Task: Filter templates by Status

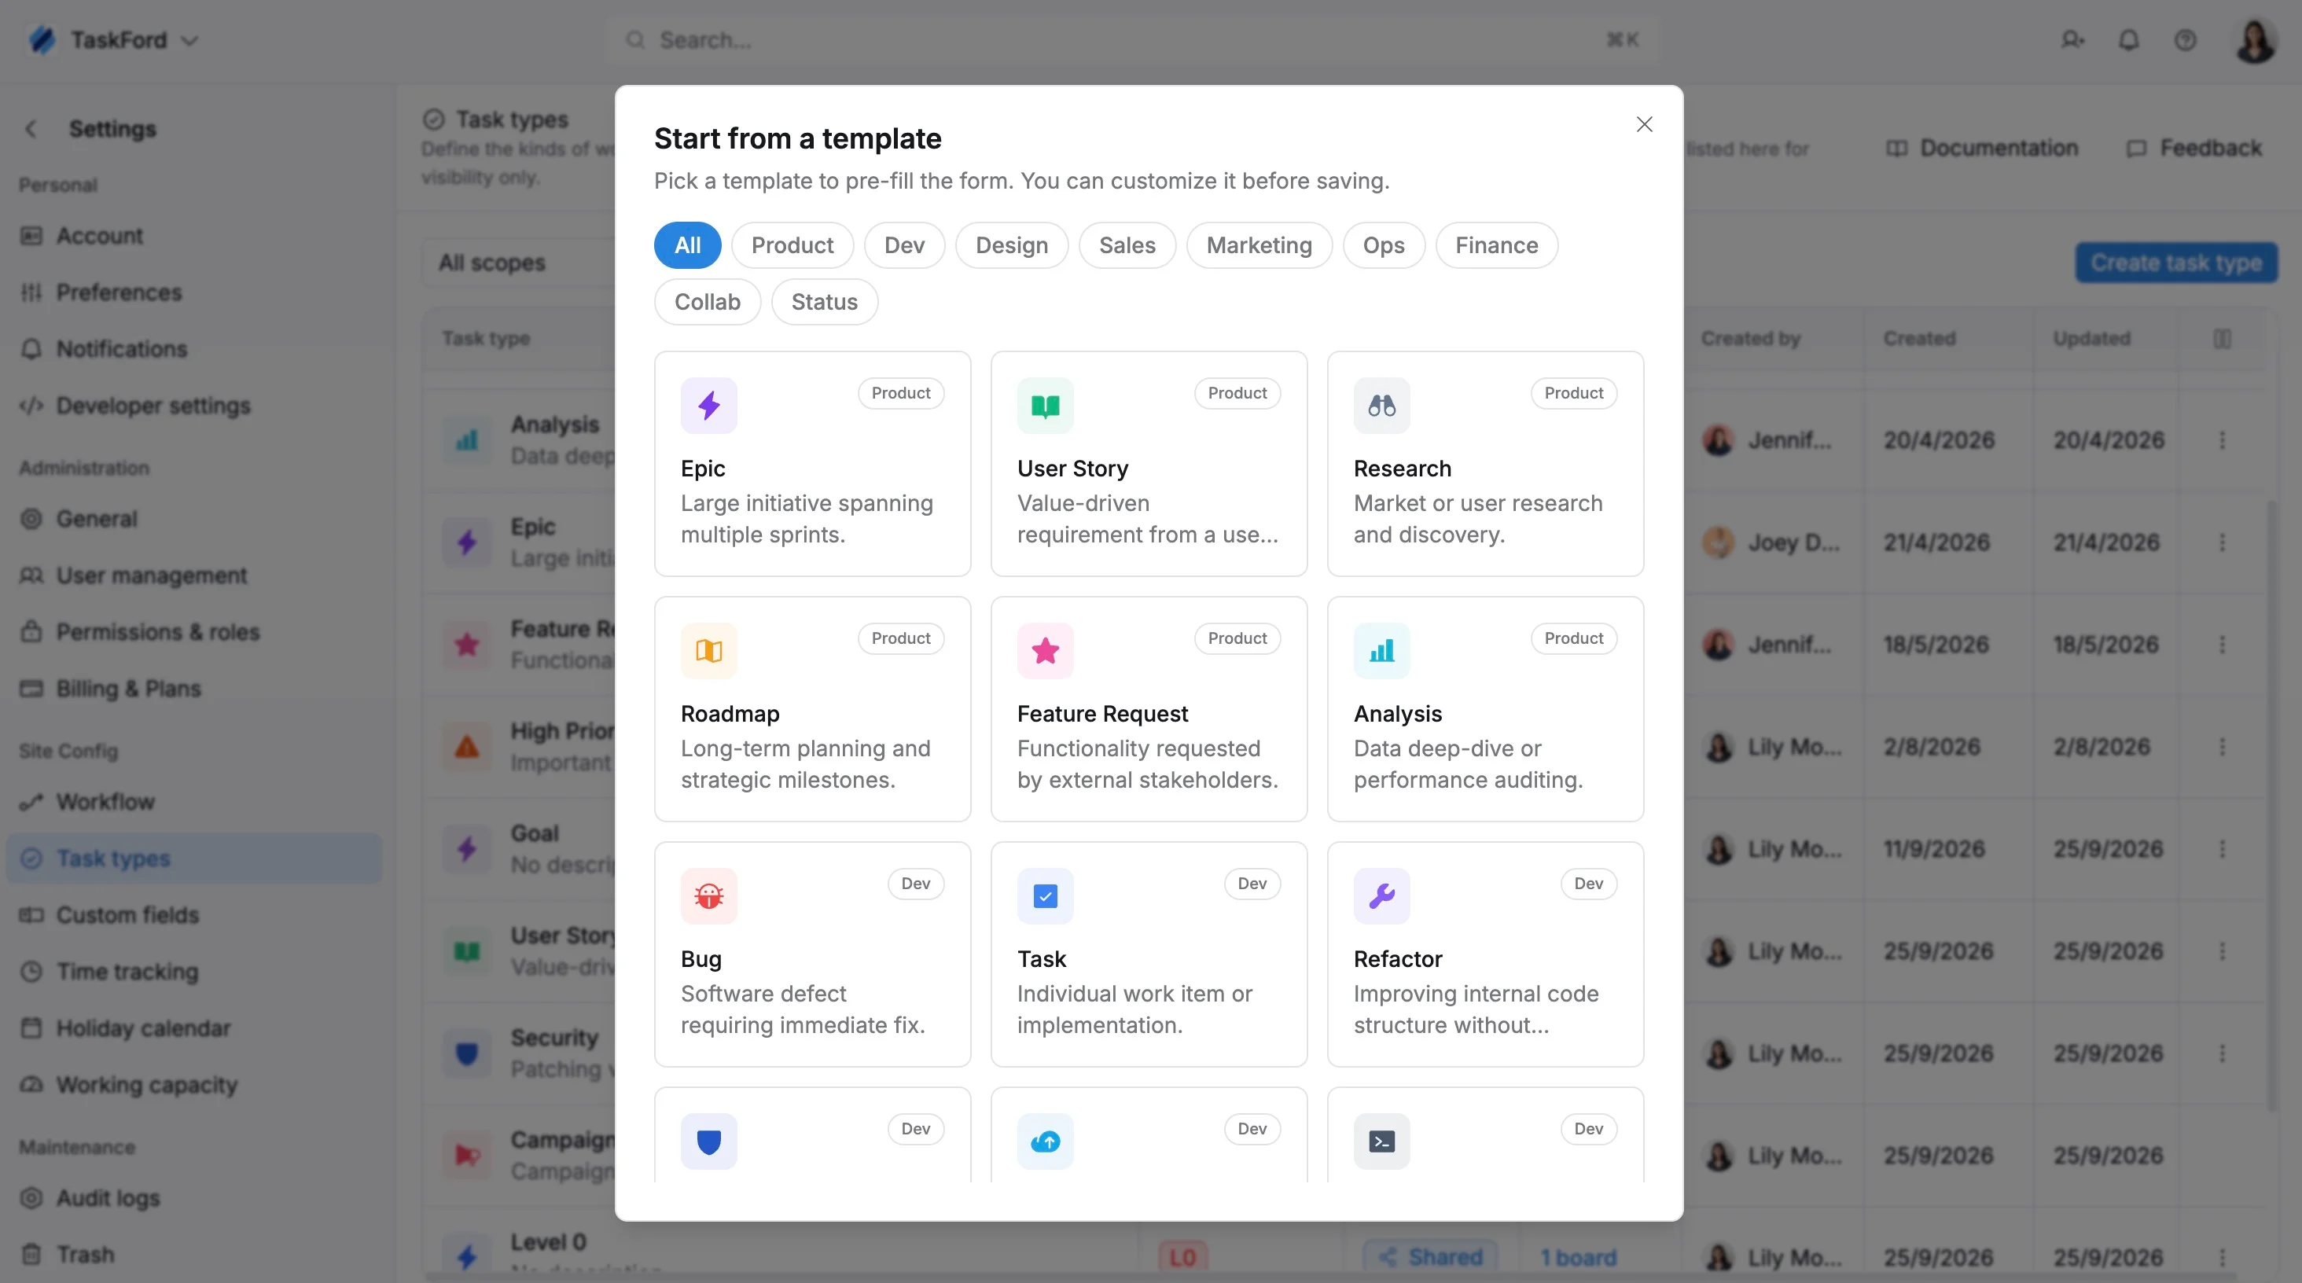Action: coord(824,302)
